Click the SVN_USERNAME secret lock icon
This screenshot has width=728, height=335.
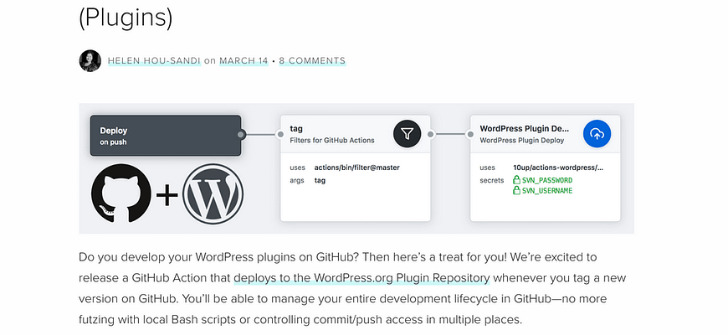click(515, 190)
